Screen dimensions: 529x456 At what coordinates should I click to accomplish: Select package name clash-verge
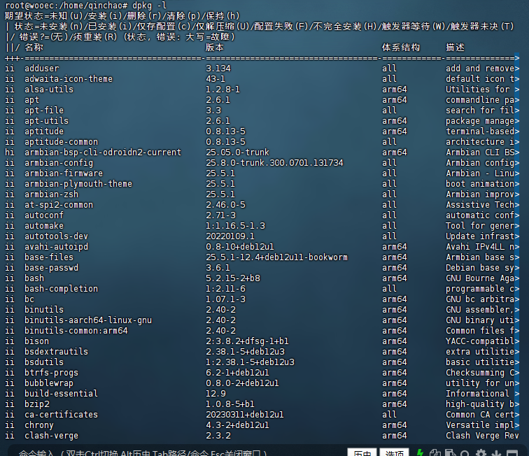tap(51, 436)
